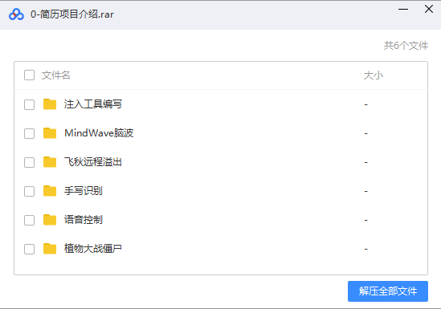
Task: Tick the select-all checkbox beside 文件名
Action: click(x=29, y=75)
